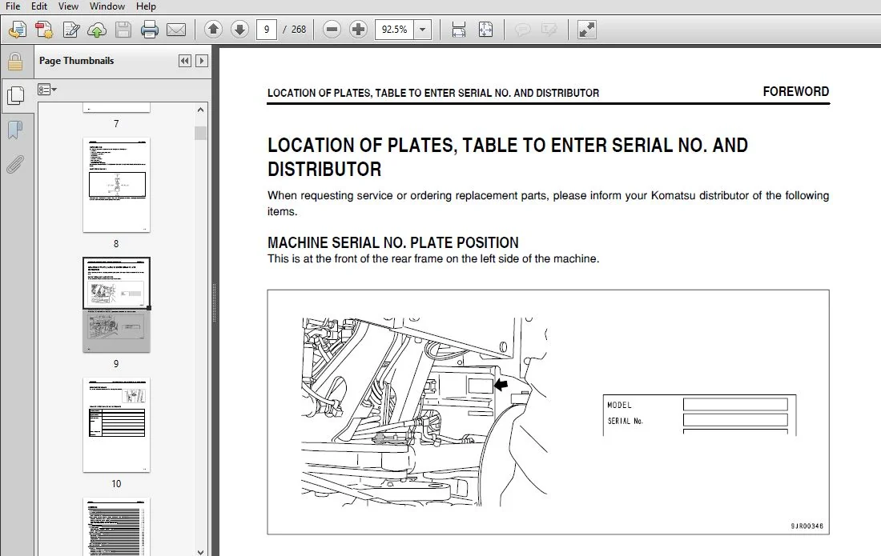This screenshot has height=556, width=881.
Task: Go to next page with down arrow
Action: (240, 29)
